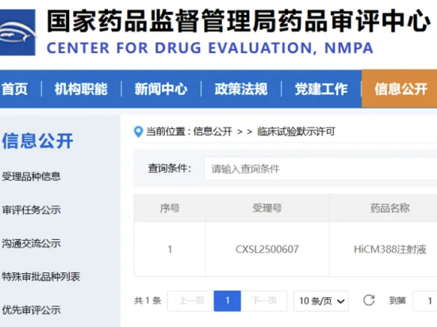The image size is (437, 327).
Task: Click the 到第 label beside page input
Action: click(x=397, y=301)
